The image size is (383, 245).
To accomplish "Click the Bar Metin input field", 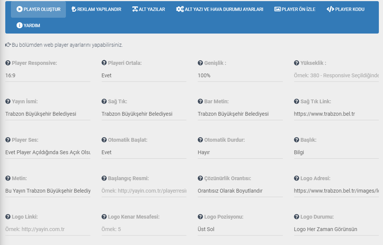I will (x=240, y=114).
